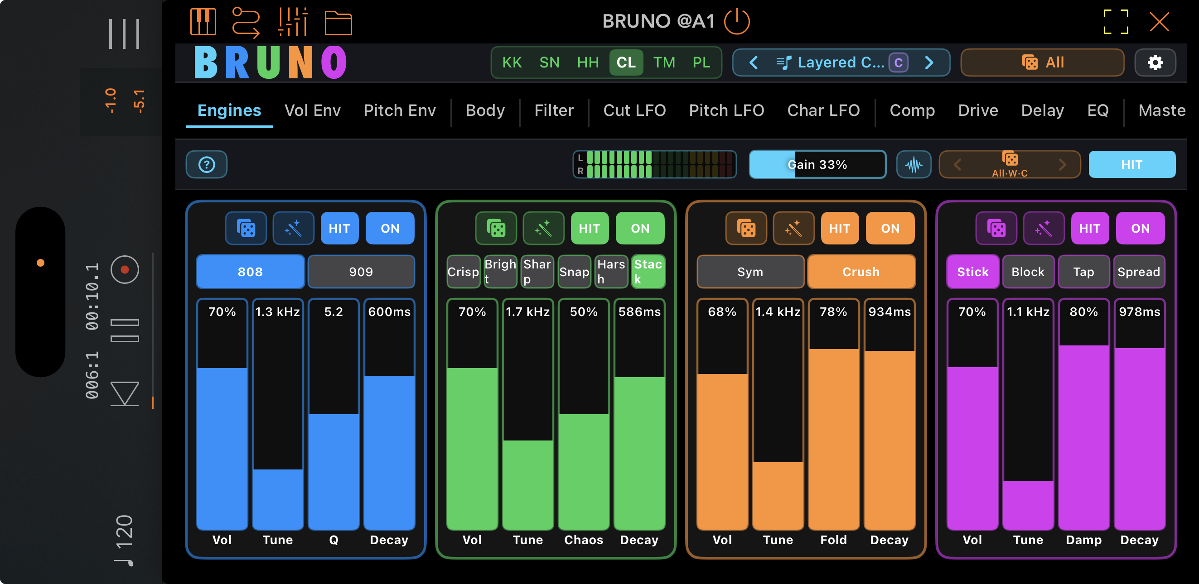Screen dimensions: 1199x584
Task: Select the Block mode in purple engine
Action: click(1028, 272)
